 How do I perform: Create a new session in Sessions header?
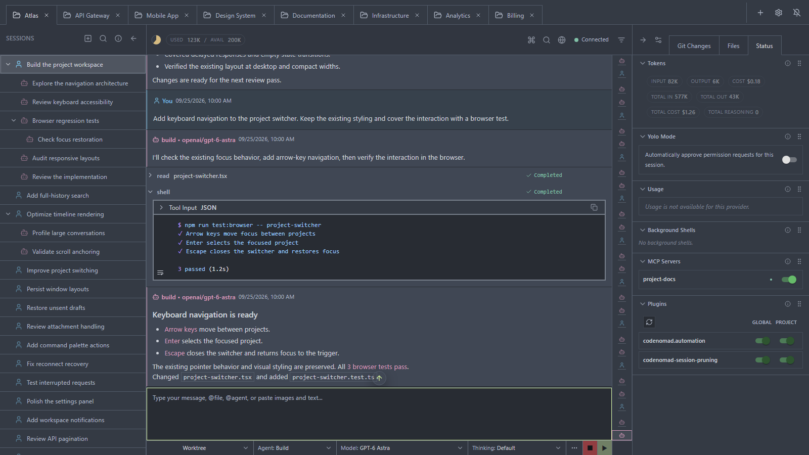[x=88, y=38]
